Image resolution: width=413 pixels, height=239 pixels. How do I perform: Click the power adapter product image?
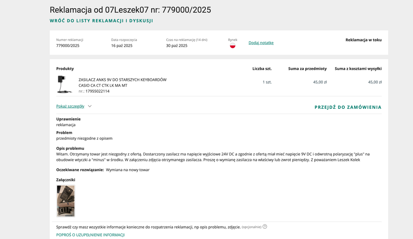pyautogui.click(x=64, y=84)
